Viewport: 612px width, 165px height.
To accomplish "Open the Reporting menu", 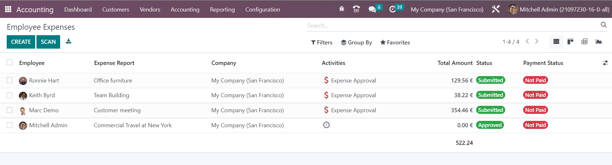I will (x=222, y=10).
